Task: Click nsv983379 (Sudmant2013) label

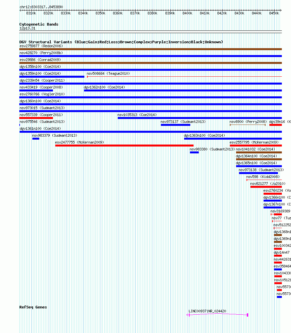Action: (x=55, y=135)
